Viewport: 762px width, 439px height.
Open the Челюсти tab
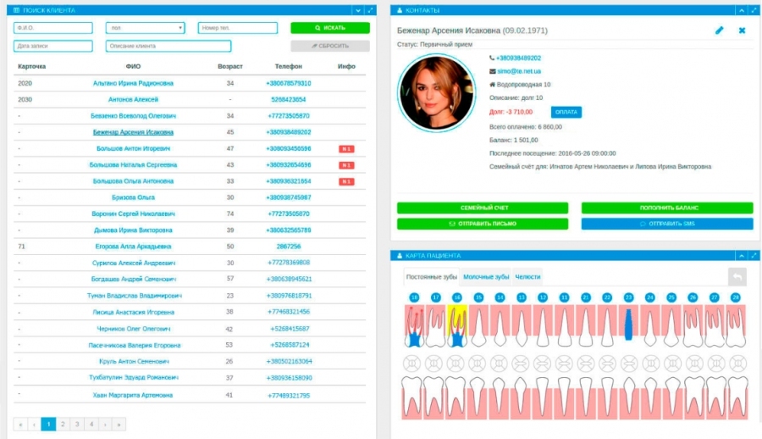click(x=527, y=276)
